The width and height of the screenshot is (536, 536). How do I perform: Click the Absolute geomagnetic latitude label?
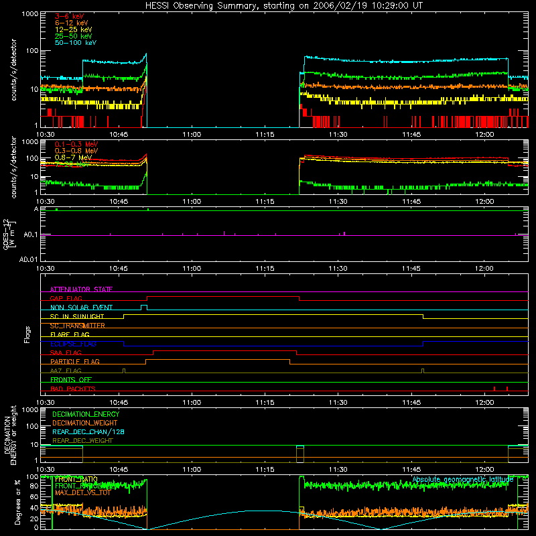(463, 480)
